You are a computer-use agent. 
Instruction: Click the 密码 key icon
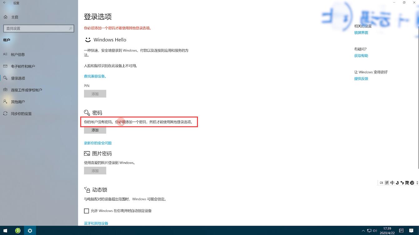[x=87, y=112]
